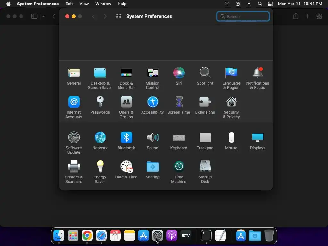Open Trackpad preferences
Image resolution: width=328 pixels, height=246 pixels.
coord(205,141)
